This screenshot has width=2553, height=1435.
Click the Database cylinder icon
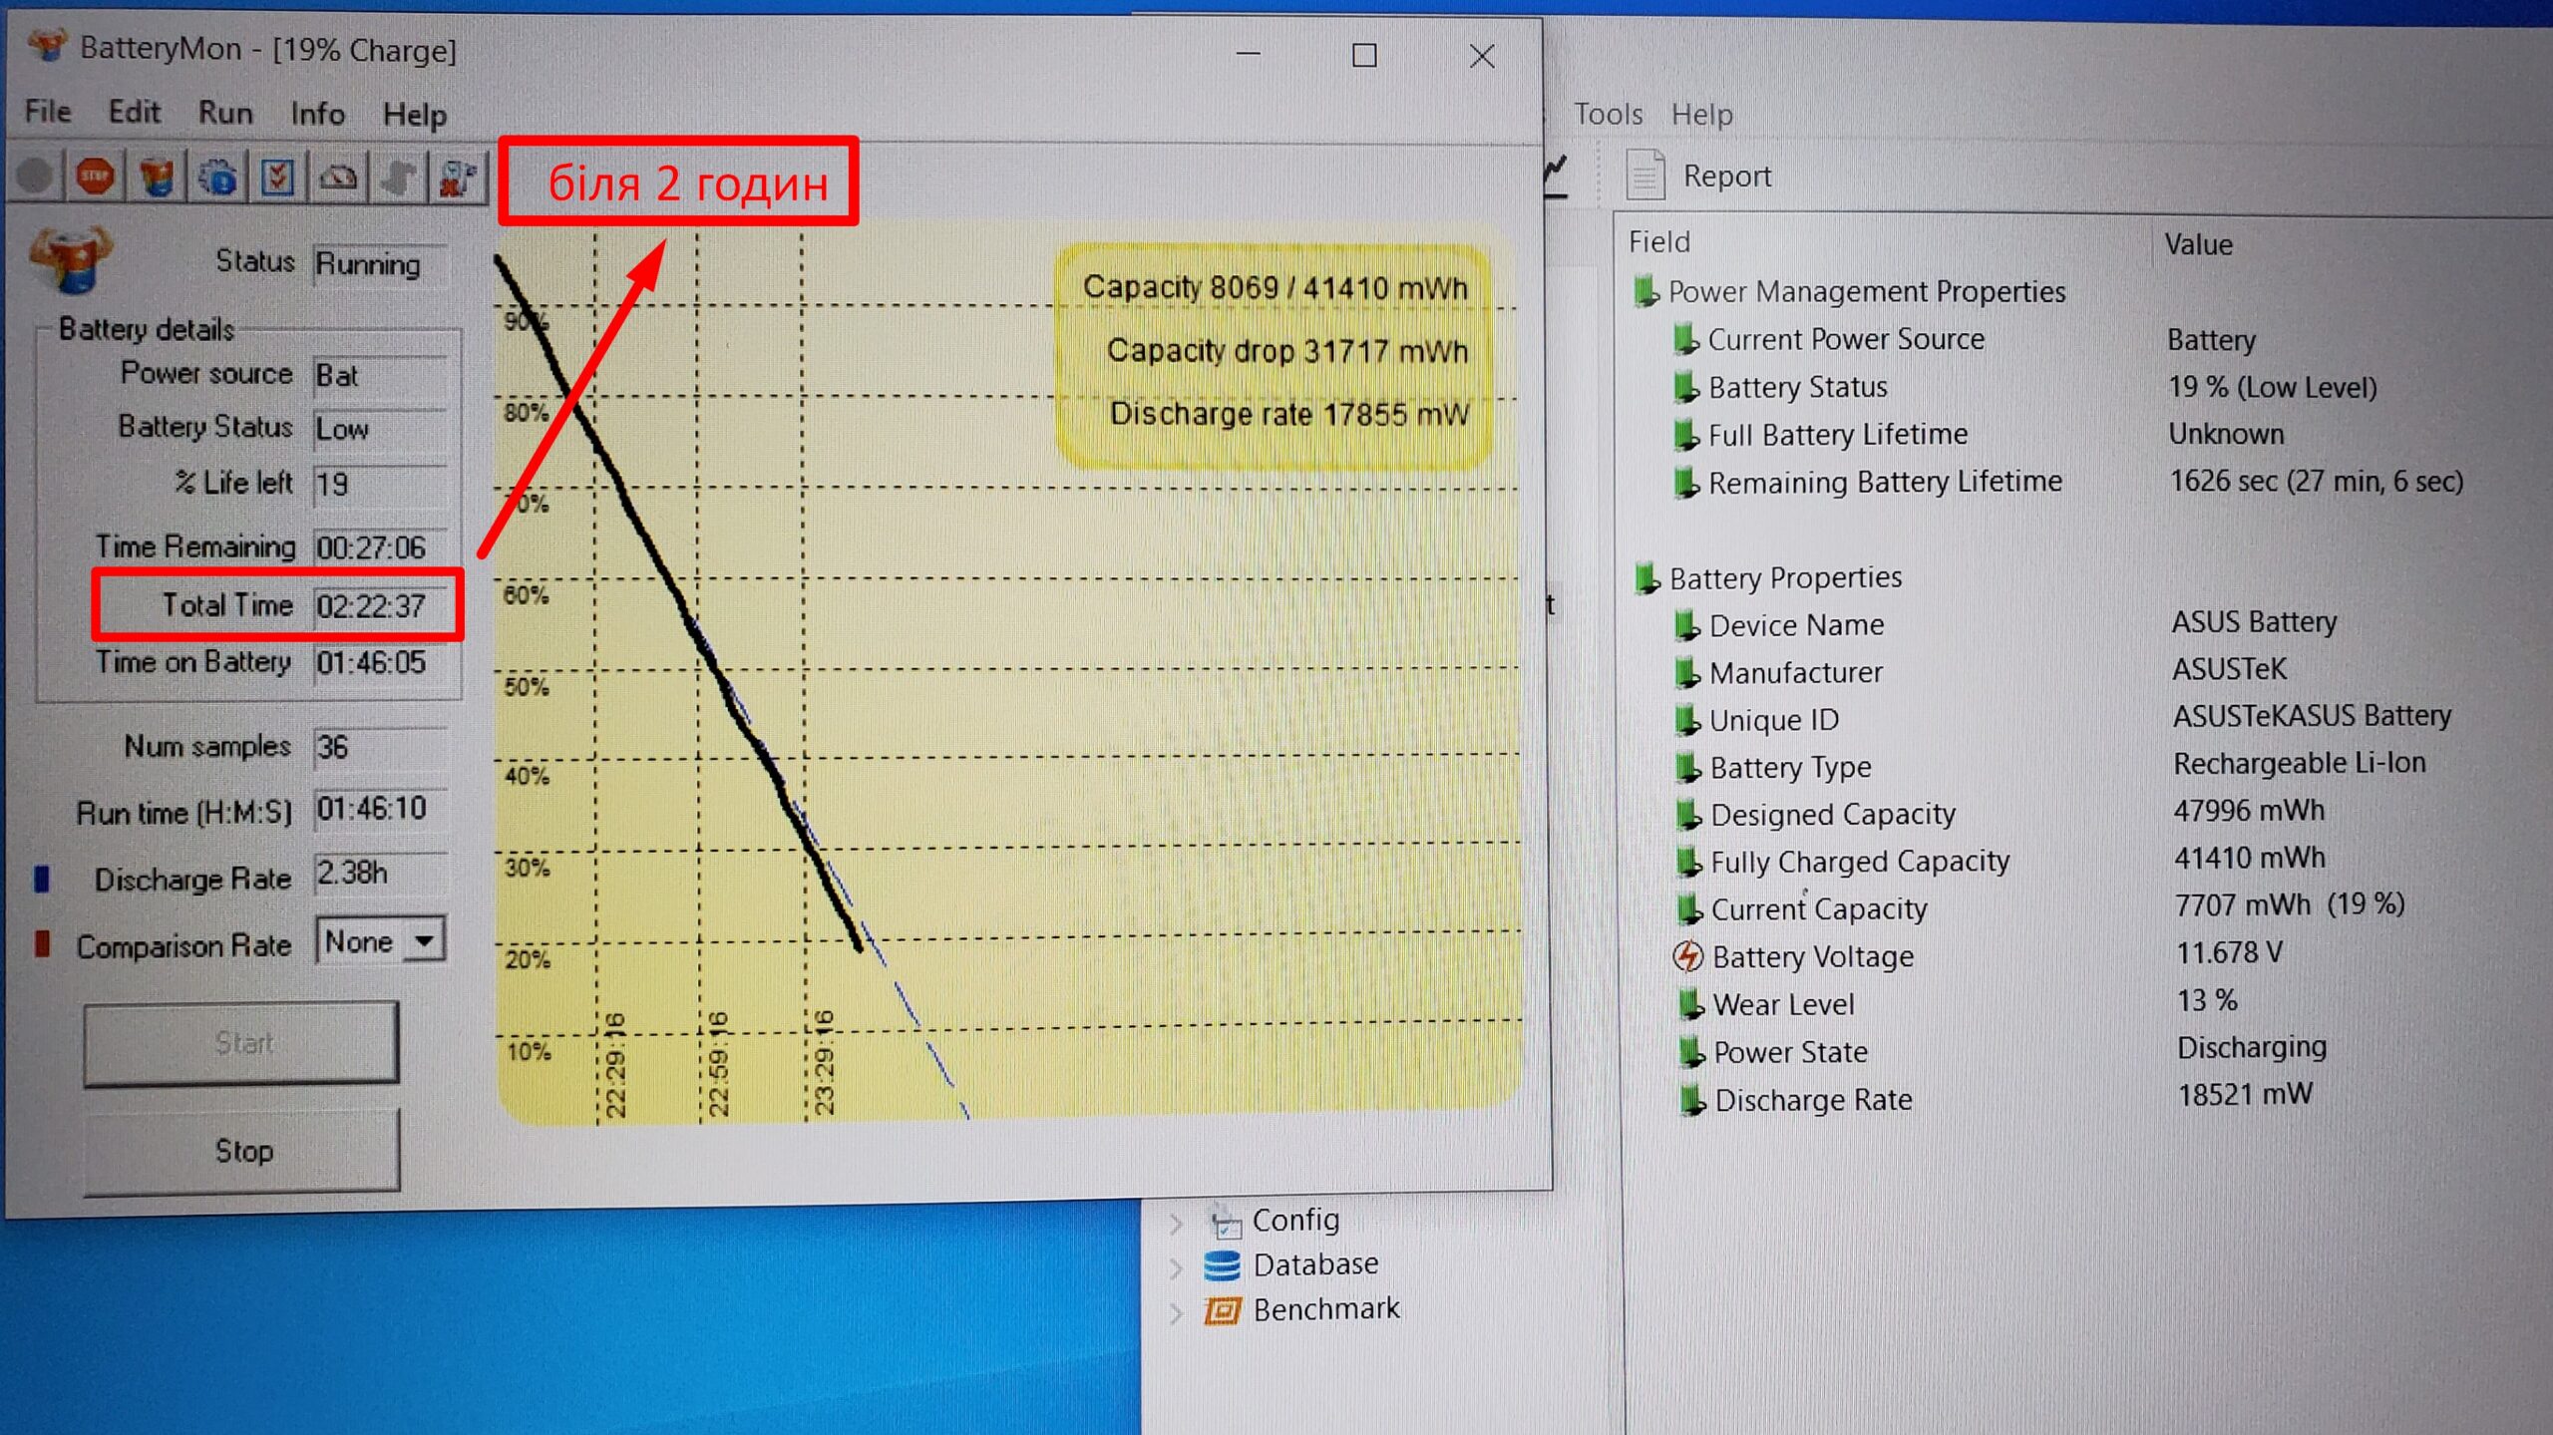pyautogui.click(x=1222, y=1265)
